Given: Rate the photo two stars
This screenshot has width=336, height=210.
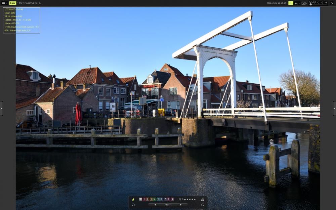Looking at the screenshot, I should (x=187, y=199).
